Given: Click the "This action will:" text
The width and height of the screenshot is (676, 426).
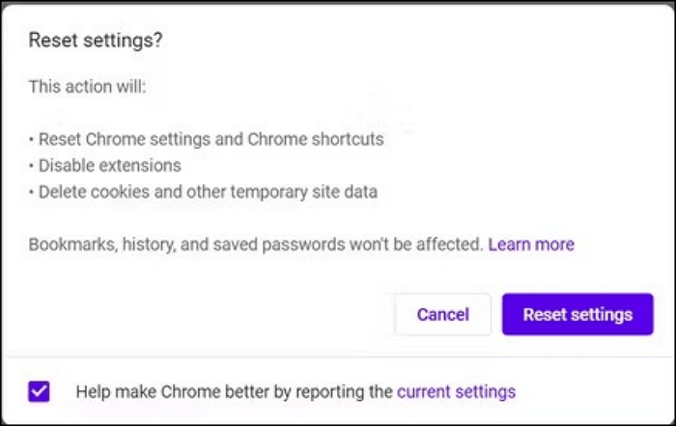Looking at the screenshot, I should (86, 87).
